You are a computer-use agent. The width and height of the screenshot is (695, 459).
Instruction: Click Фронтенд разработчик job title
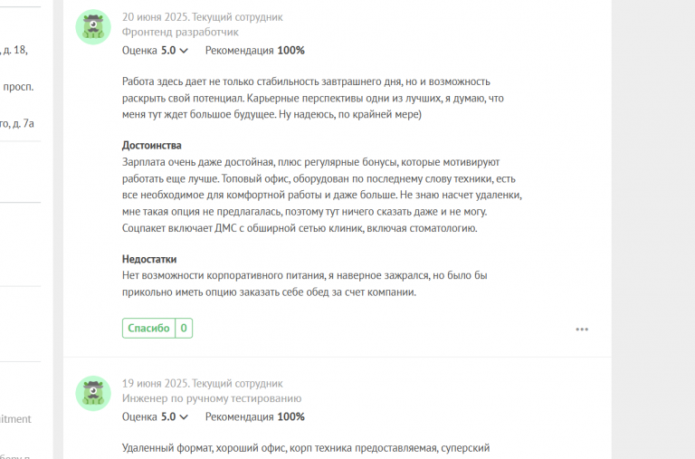(180, 32)
